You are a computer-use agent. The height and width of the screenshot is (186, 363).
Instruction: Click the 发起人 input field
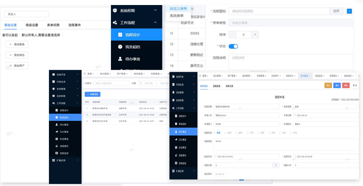point(26,14)
